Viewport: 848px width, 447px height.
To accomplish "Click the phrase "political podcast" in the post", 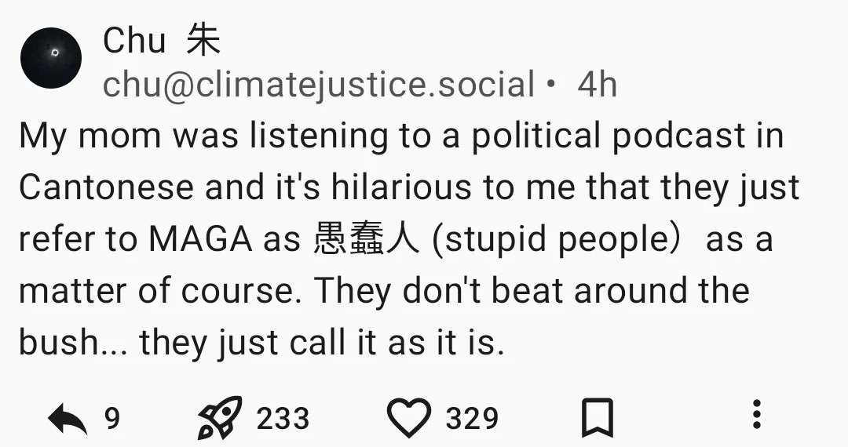I will 607,136.
